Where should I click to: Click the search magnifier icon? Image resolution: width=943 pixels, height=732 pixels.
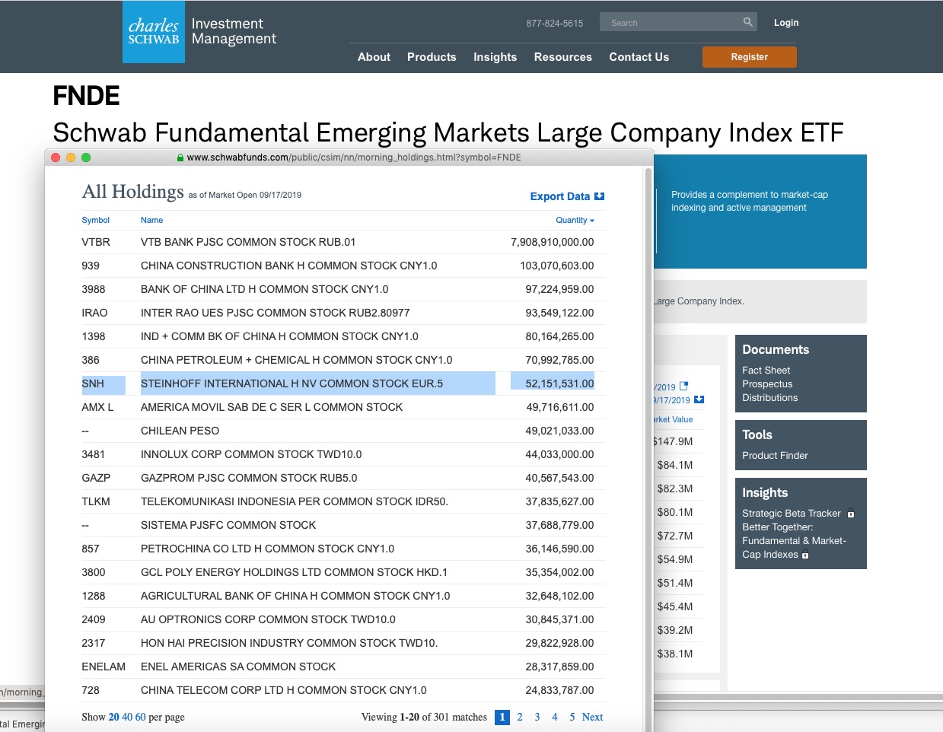tap(747, 22)
